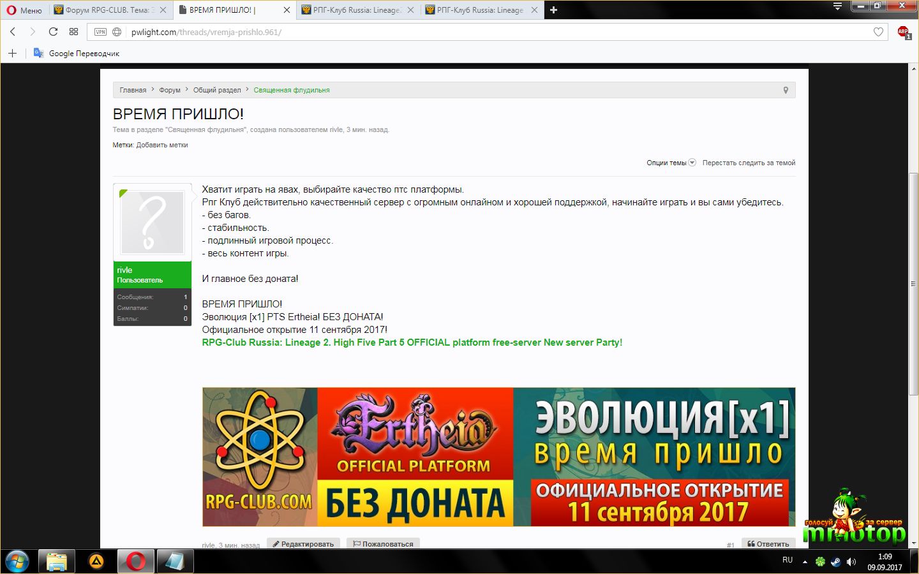Close the third tab РПГ-Клуб Russia
Image resolution: width=919 pixels, height=574 pixels.
click(x=410, y=10)
